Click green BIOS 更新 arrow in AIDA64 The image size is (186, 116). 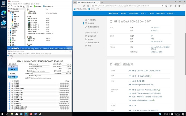pos(37,6)
